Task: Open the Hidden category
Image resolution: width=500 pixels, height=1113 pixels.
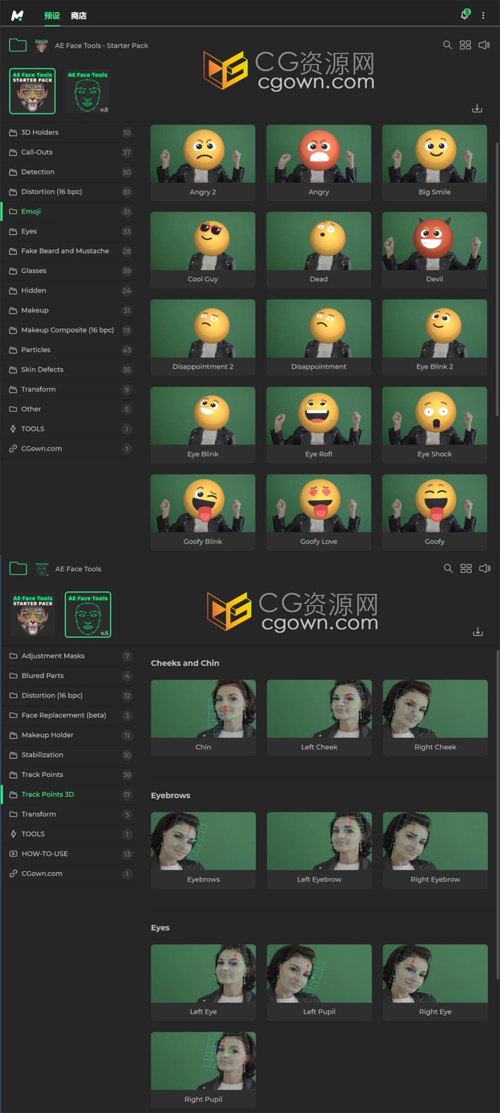Action: [x=67, y=291]
